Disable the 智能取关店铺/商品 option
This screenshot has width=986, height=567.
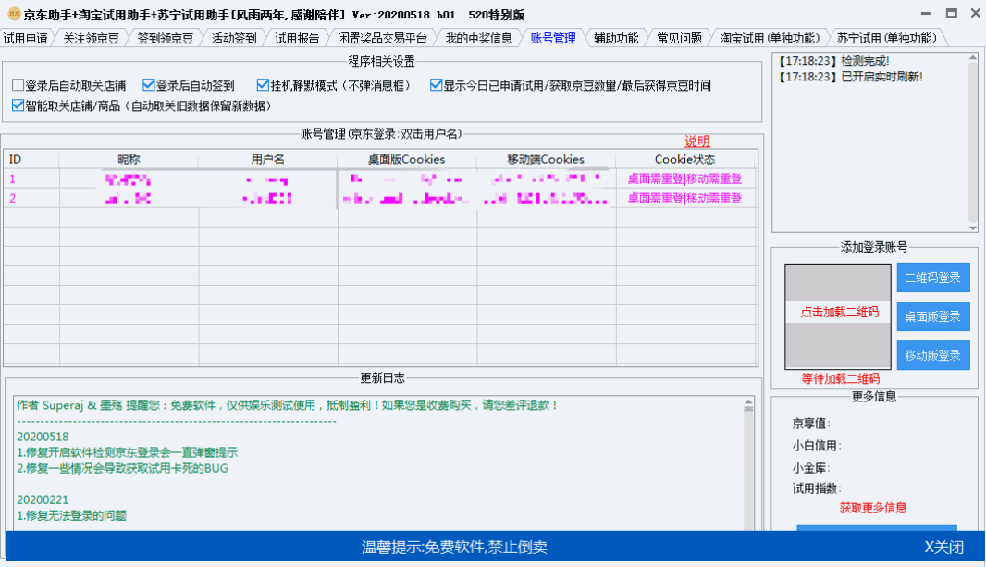[18, 105]
